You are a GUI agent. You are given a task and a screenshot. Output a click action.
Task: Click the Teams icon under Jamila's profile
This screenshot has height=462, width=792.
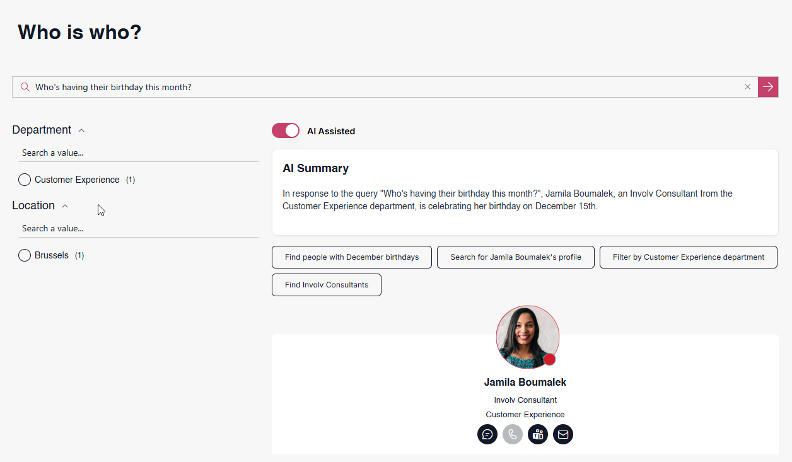538,434
